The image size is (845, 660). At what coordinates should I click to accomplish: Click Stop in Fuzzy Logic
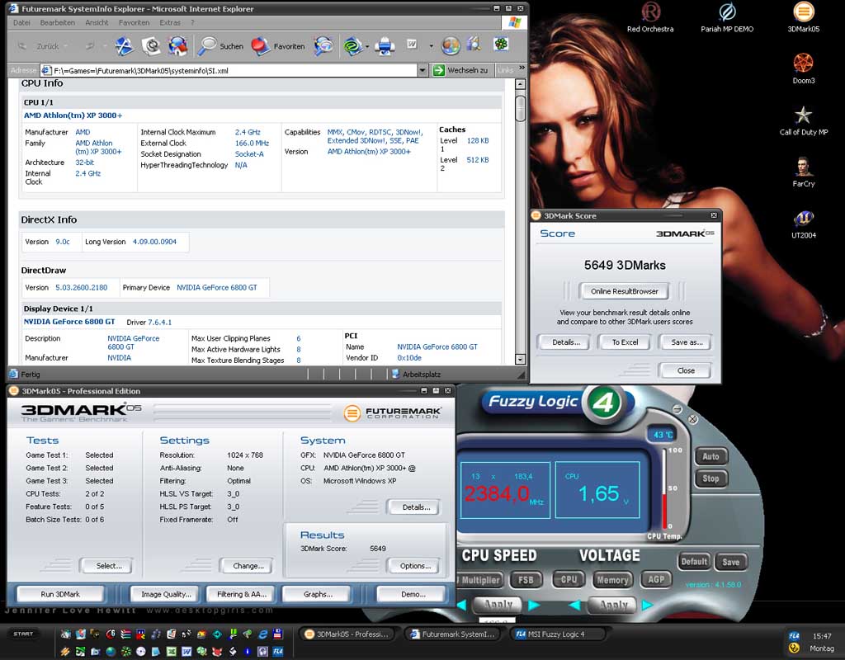710,478
